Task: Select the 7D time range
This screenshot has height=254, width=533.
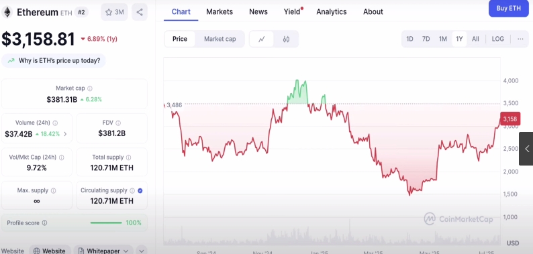Action: pos(426,39)
